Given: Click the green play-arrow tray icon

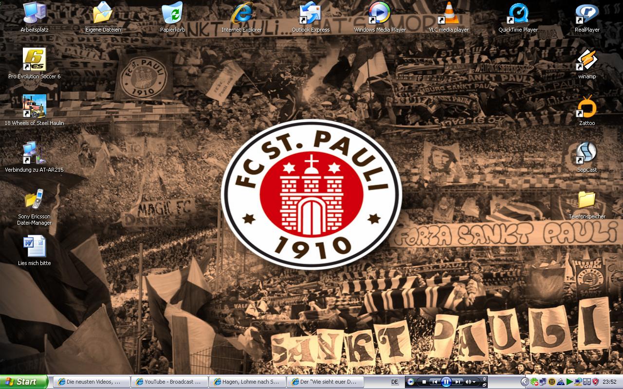Looking at the screenshot, I should point(569,382).
